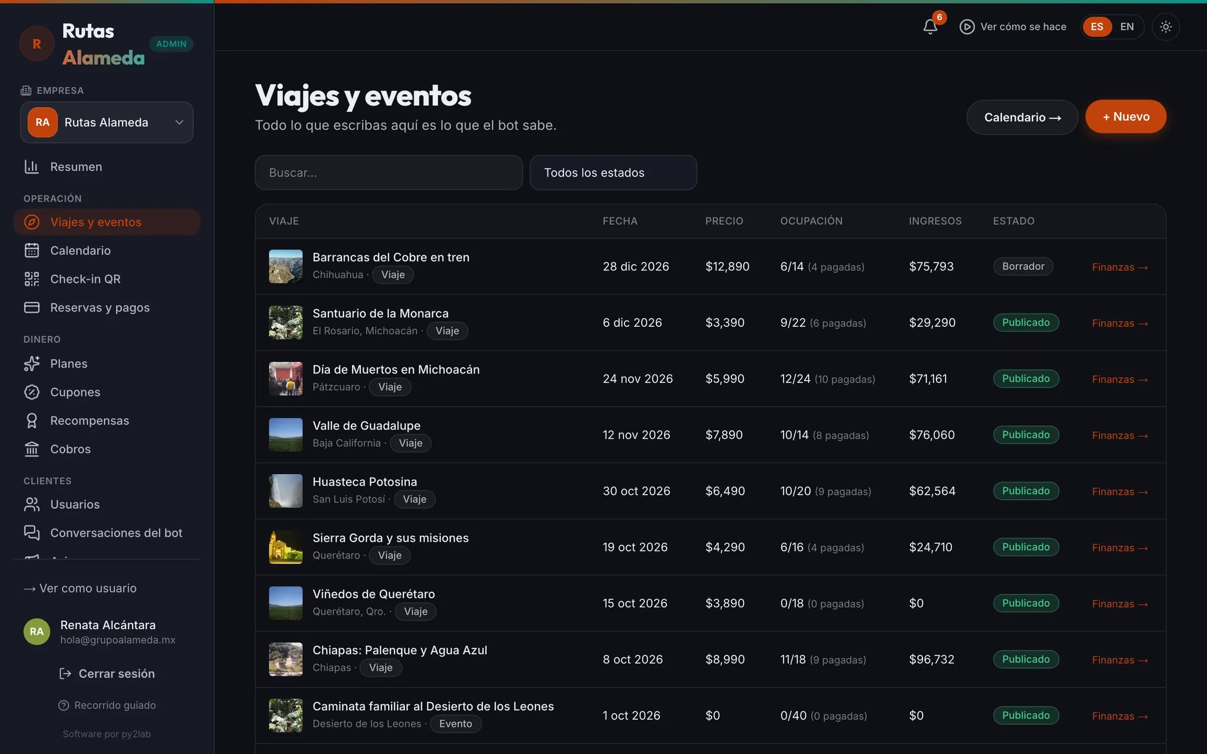Click Ver como usuario link
This screenshot has width=1207, height=754.
click(80, 588)
